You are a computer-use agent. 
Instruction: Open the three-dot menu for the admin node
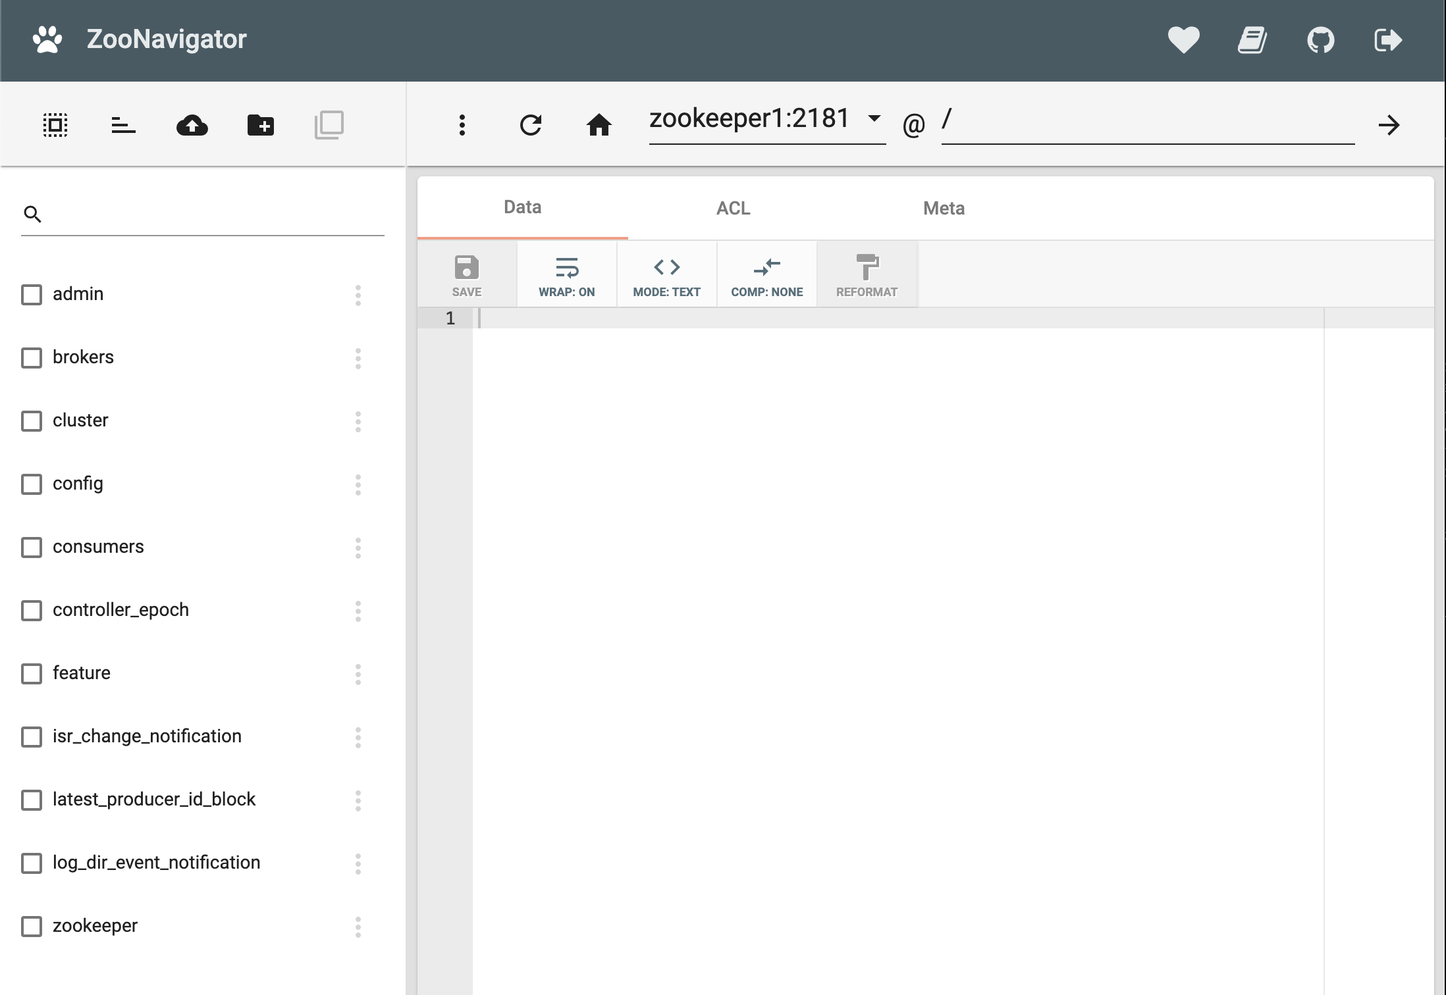point(358,295)
